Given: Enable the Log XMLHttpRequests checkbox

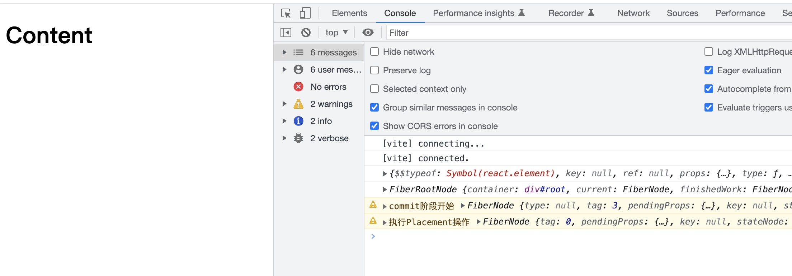Looking at the screenshot, I should tap(709, 52).
